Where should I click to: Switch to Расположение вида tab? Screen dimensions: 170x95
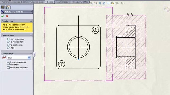(11, 2)
